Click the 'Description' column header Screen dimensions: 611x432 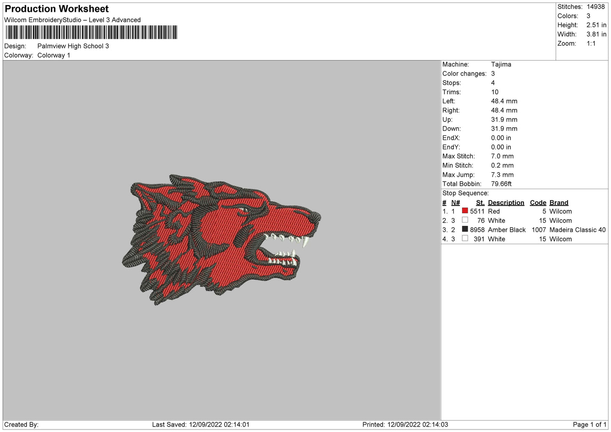pos(506,203)
